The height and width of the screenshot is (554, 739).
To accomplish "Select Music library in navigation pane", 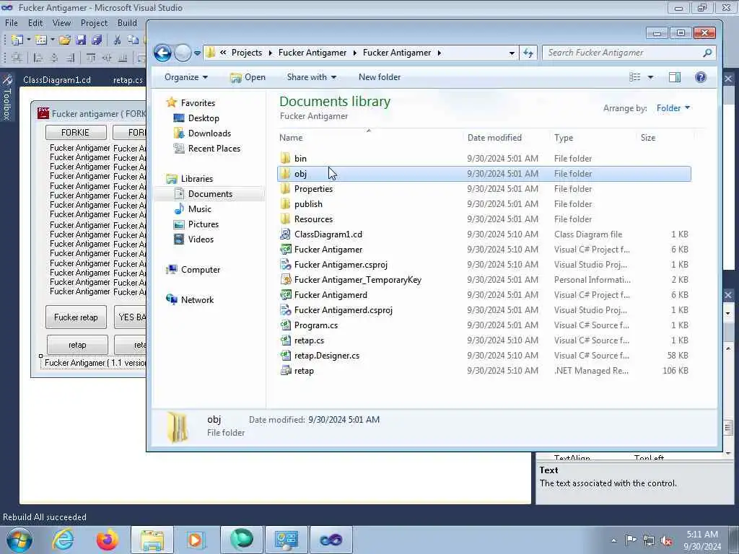I will pos(199,209).
